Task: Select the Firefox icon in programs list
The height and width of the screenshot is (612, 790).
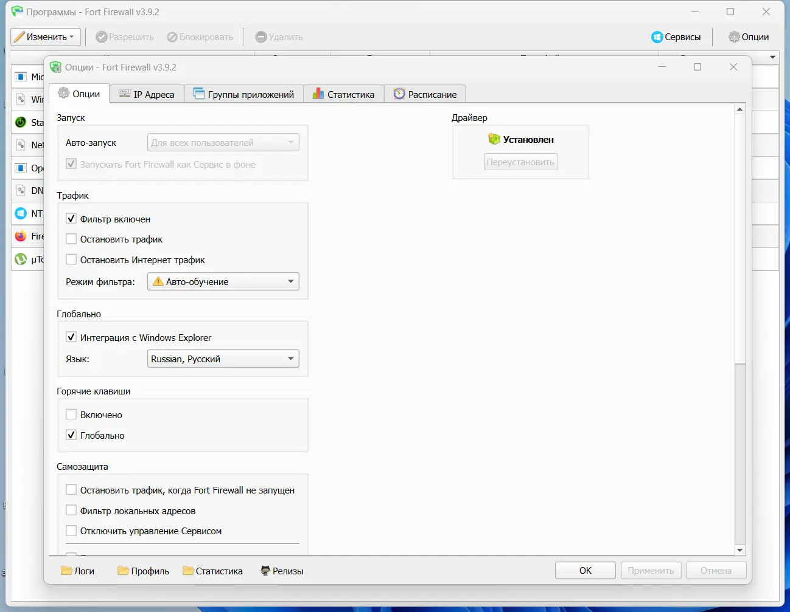Action: pos(21,236)
